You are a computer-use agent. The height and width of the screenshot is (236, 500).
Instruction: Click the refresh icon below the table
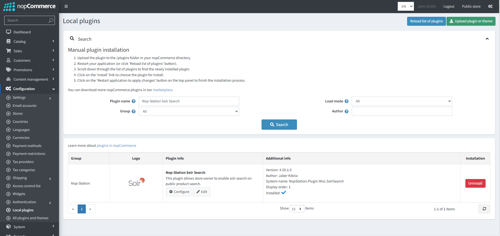[484, 209]
